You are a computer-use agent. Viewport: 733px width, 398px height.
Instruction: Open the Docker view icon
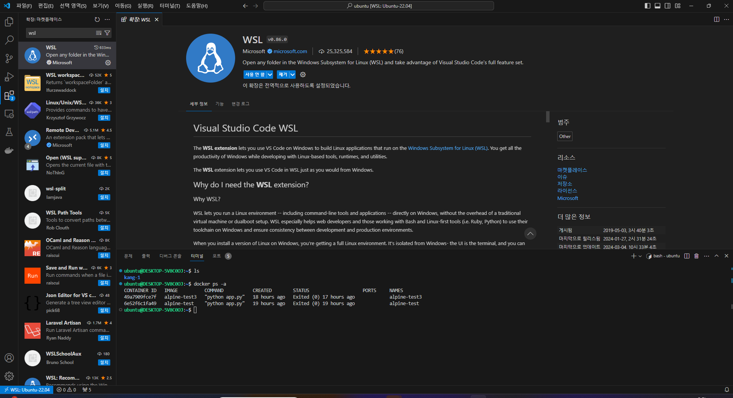(9, 150)
